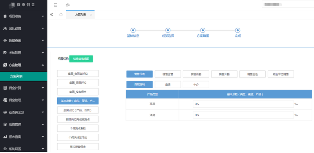Expand the 结算管理 menu arrow
314x153 pixels.
click(x=43, y=125)
